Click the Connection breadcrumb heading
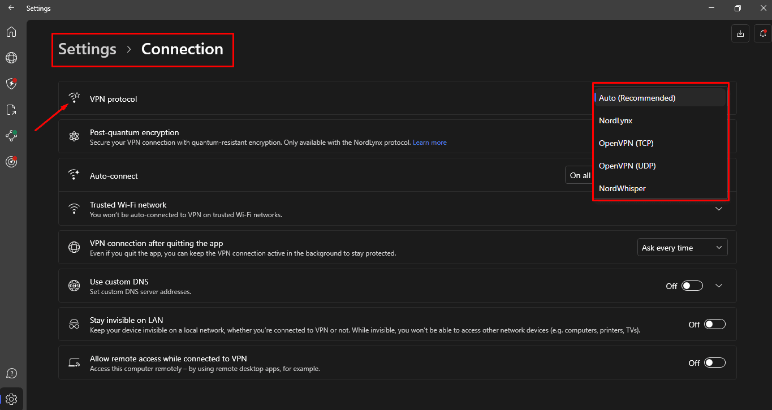772x410 pixels. pos(182,49)
